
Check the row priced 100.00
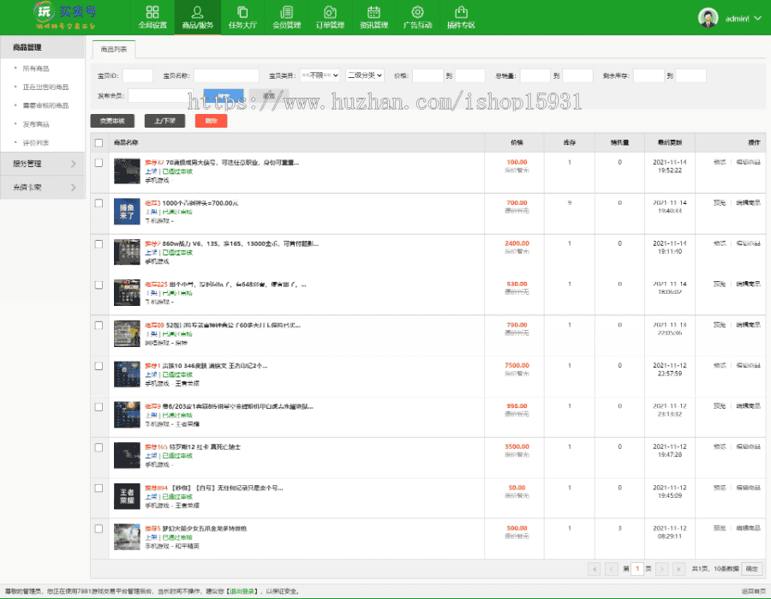99,163
